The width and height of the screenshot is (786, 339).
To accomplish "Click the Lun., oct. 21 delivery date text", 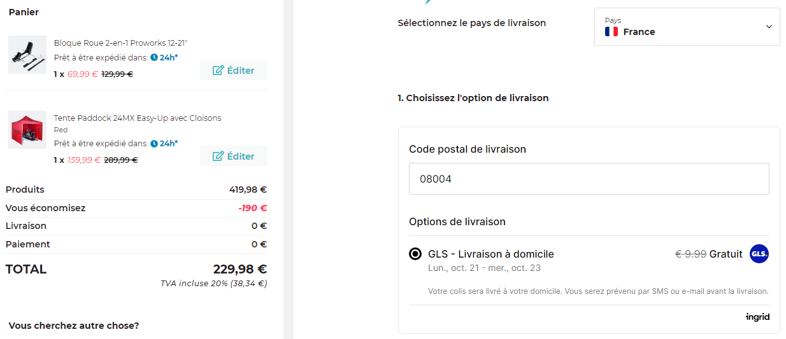I will [x=484, y=268].
